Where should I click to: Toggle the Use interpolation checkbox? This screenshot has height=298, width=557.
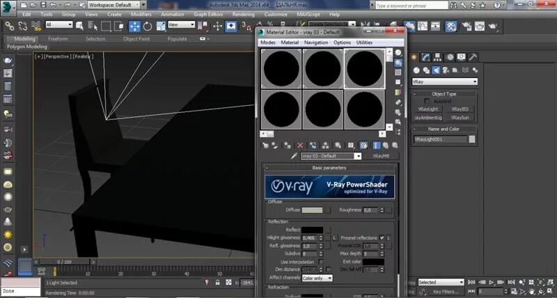321,262
